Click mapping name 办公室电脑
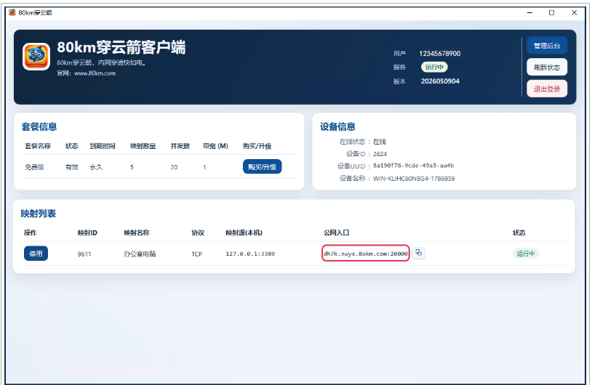592x385 pixels. point(140,254)
